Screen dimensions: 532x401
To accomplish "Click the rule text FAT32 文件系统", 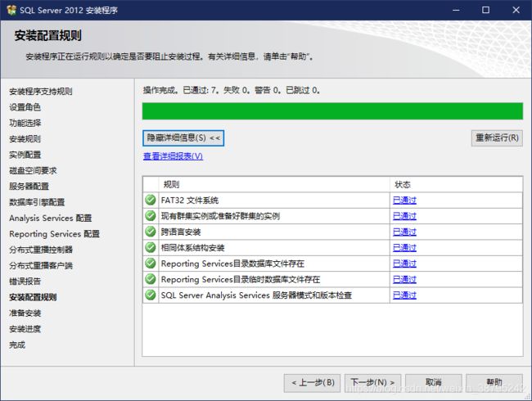I will (190, 200).
